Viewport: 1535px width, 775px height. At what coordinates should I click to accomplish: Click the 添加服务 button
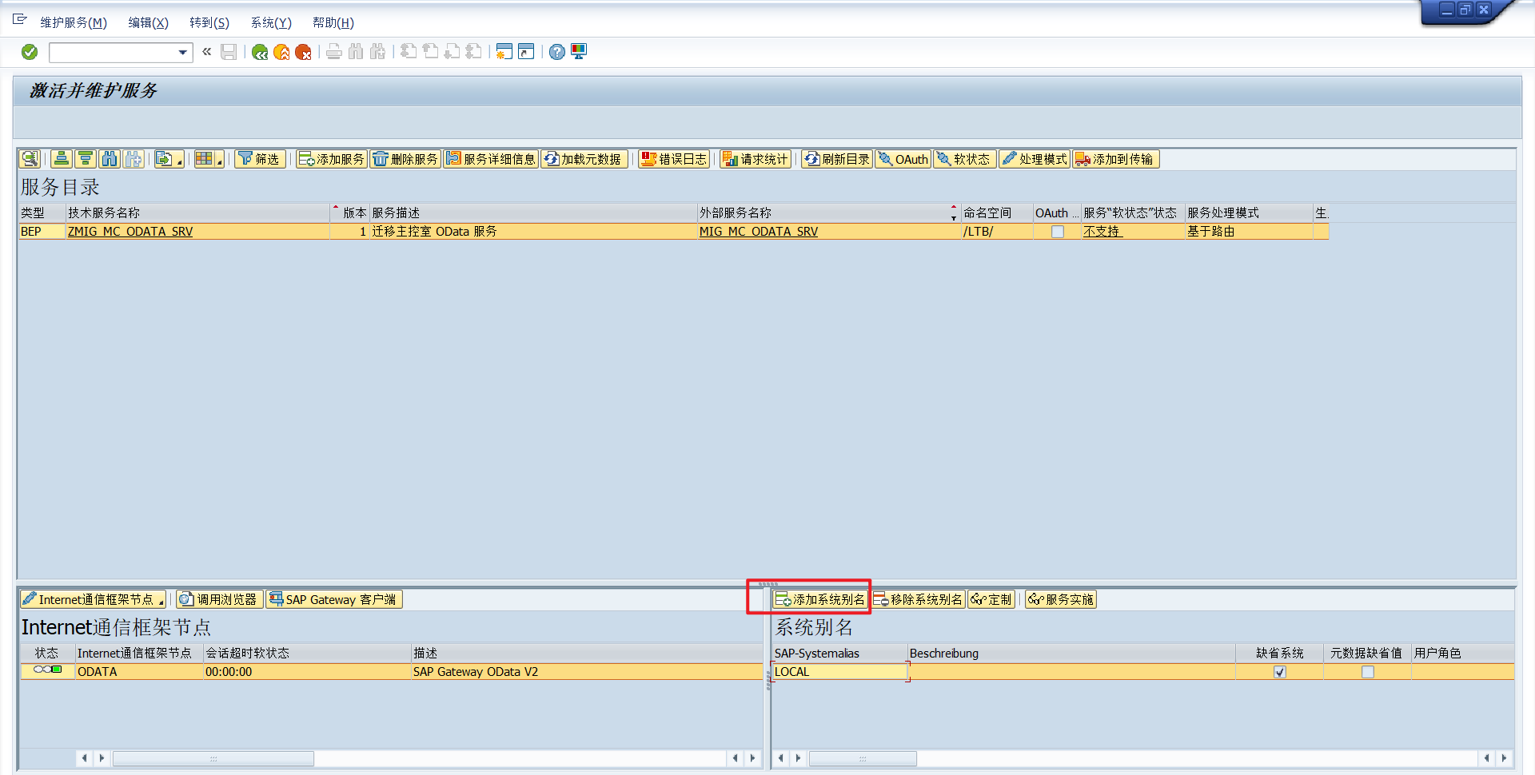point(331,159)
